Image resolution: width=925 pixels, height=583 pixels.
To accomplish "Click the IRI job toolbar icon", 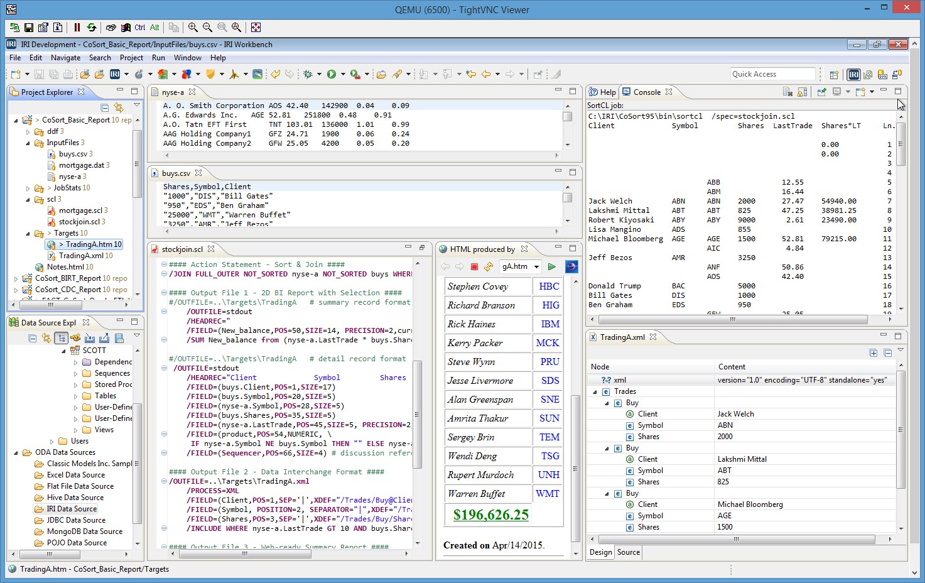I will click(x=115, y=74).
